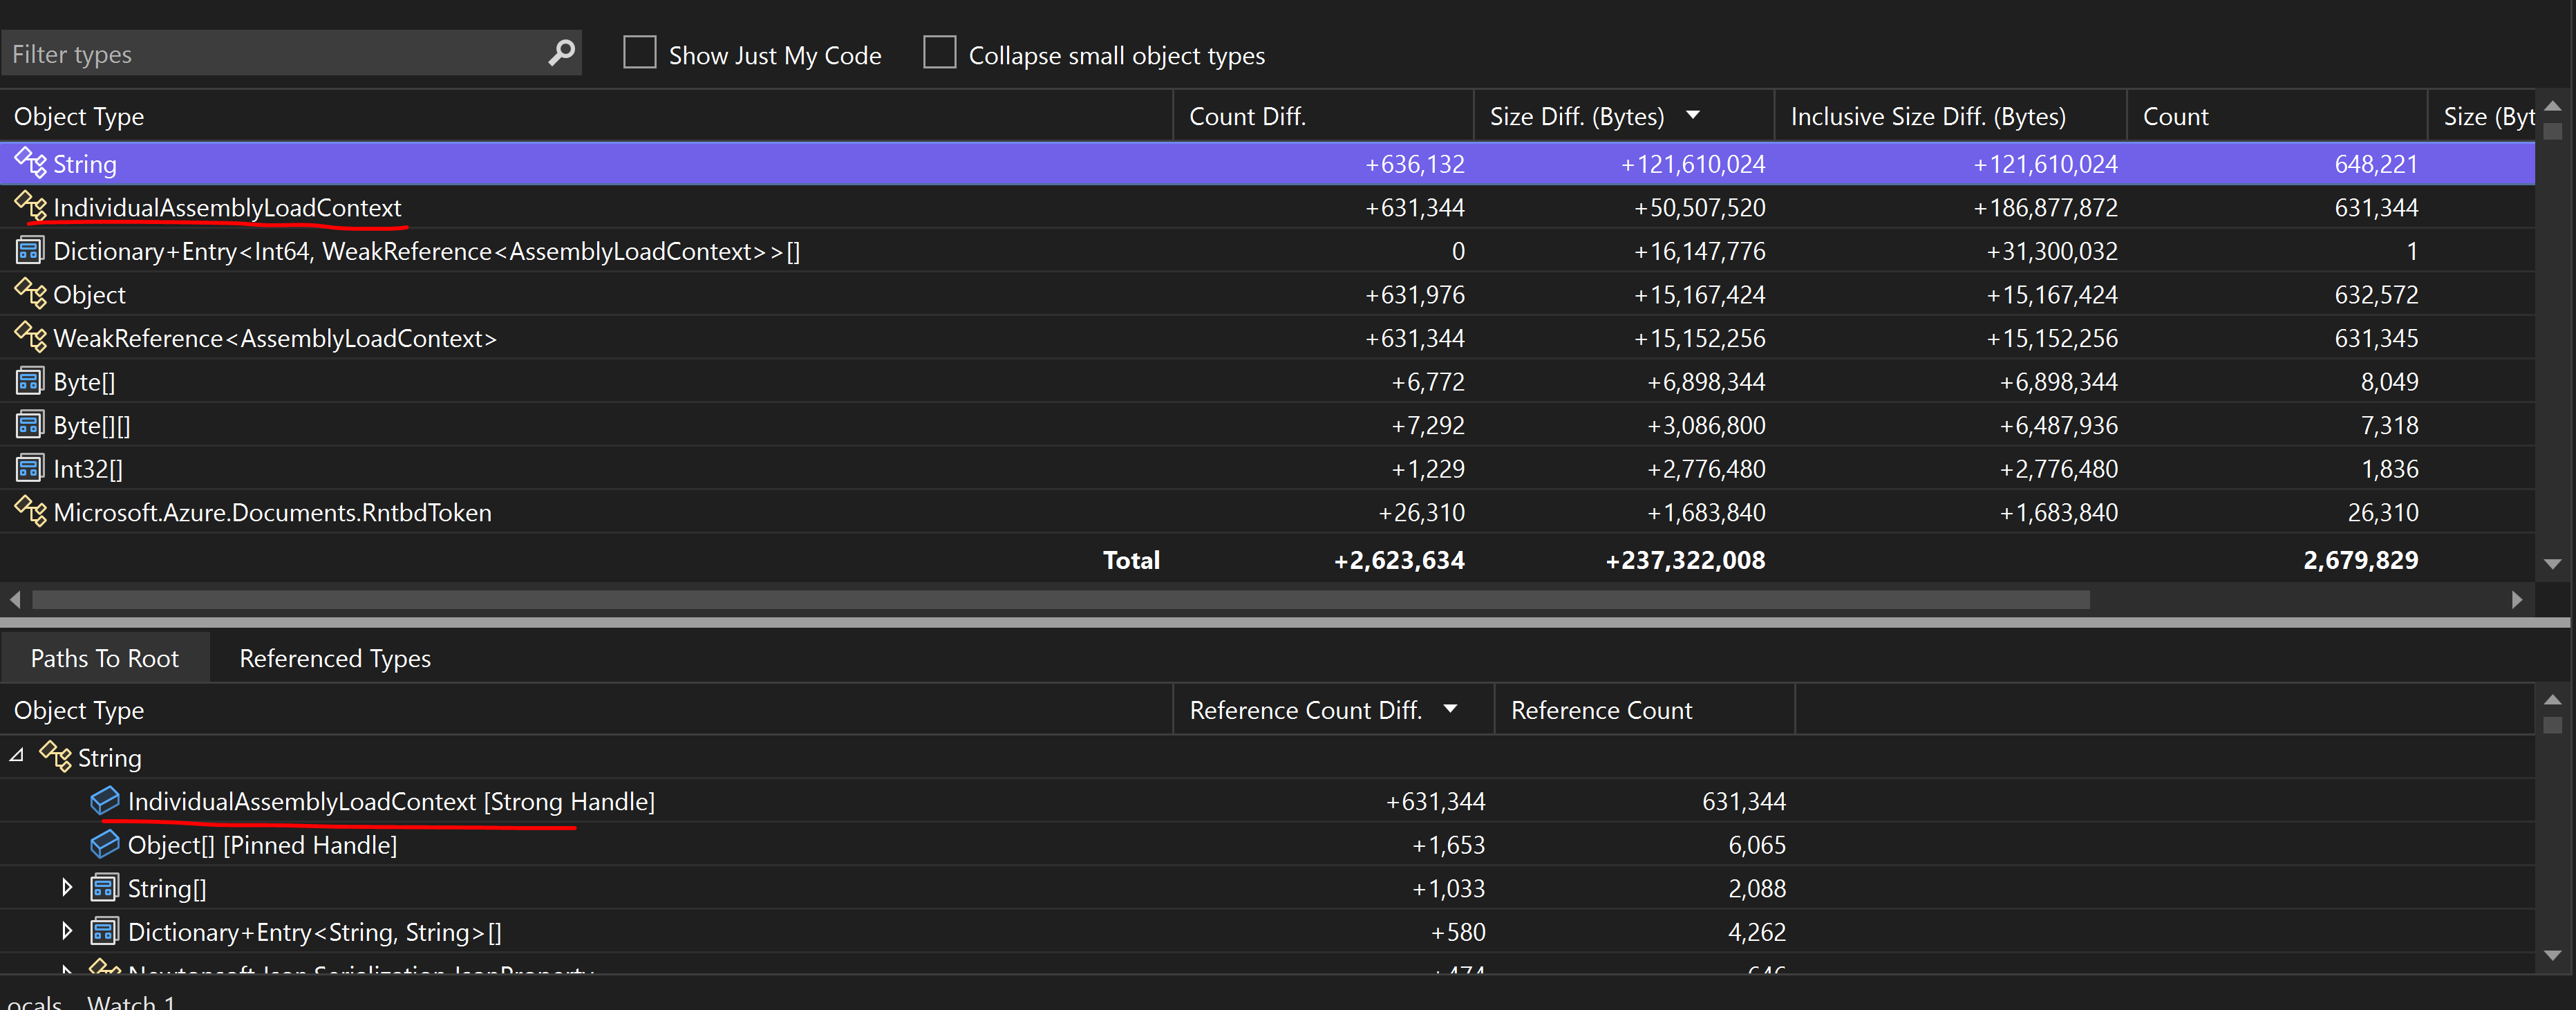Switch to the Paths To Root tab
Image resolution: width=2576 pixels, height=1010 pixels.
[x=105, y=658]
